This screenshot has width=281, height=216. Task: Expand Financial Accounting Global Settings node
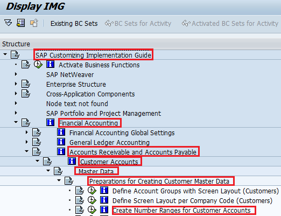(x=27, y=133)
